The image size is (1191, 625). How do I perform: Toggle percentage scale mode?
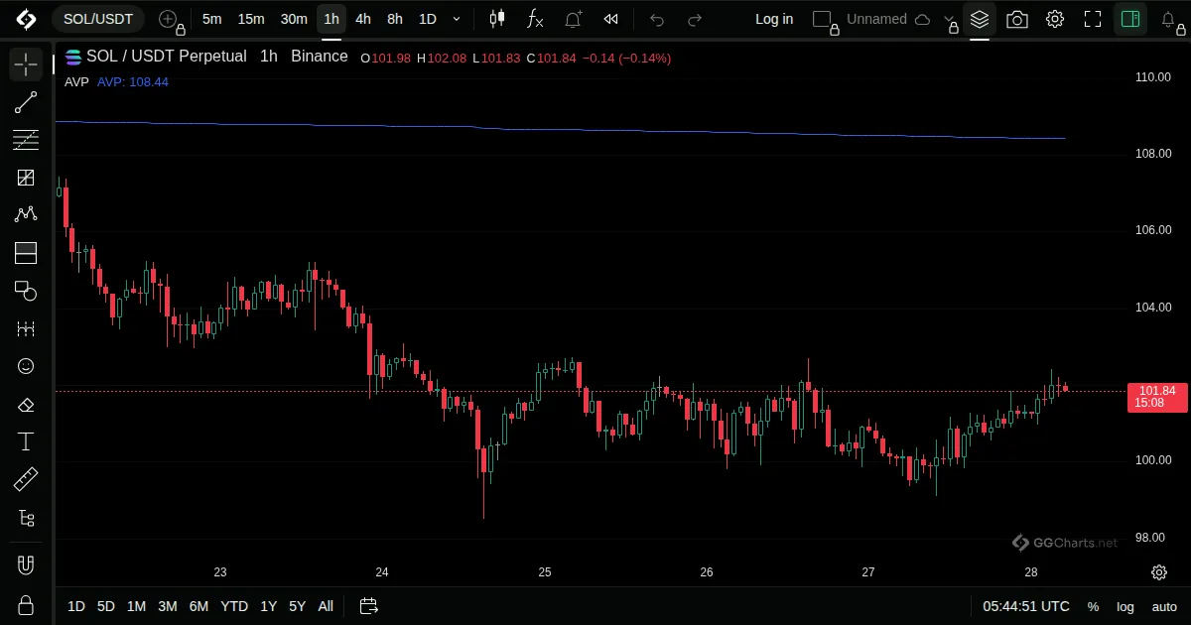[1093, 606]
